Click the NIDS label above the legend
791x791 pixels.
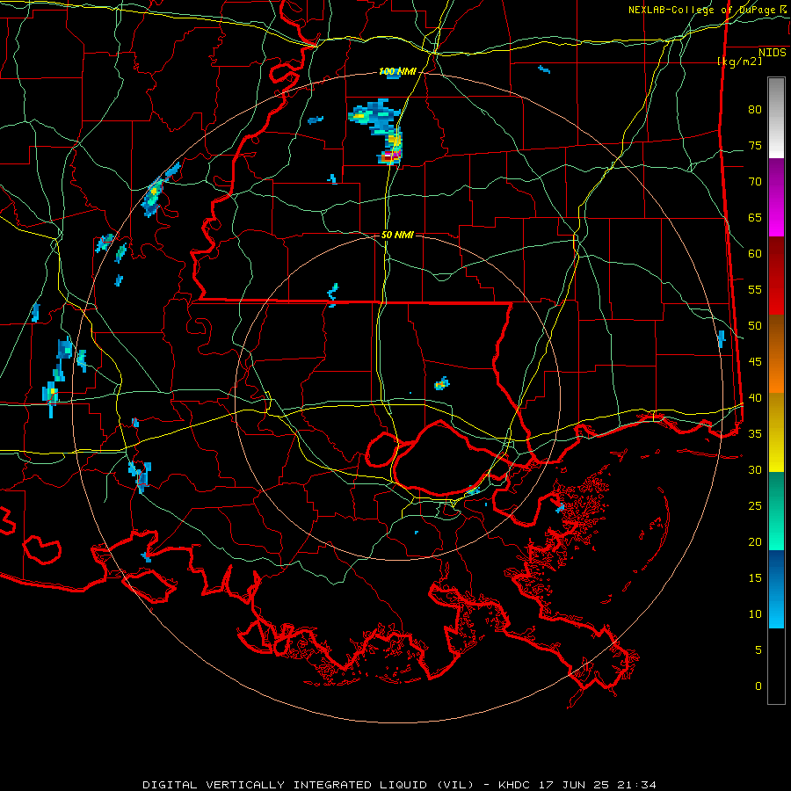click(x=772, y=52)
